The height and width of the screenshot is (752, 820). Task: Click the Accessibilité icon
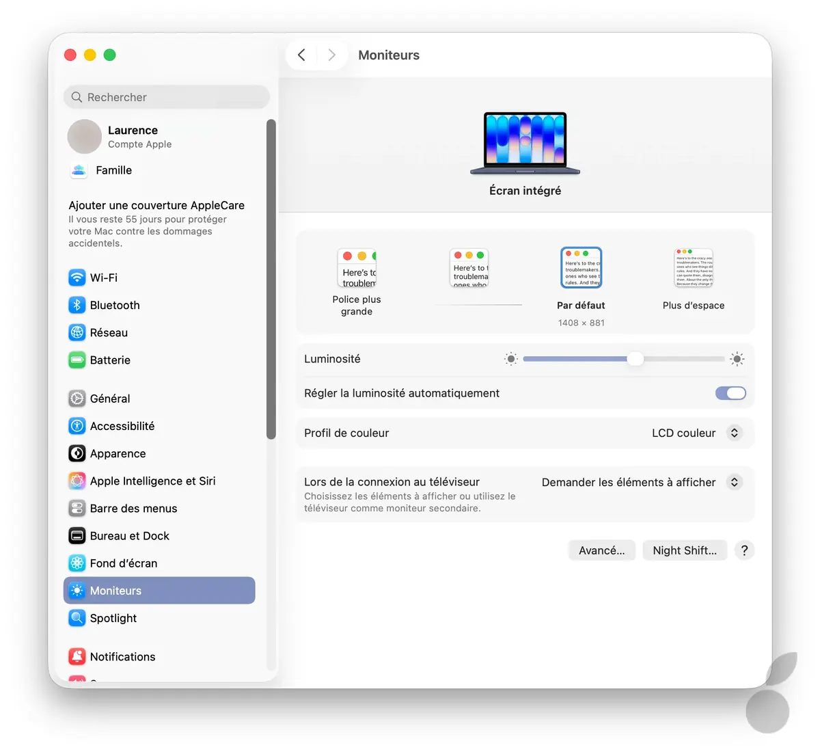pyautogui.click(x=77, y=426)
